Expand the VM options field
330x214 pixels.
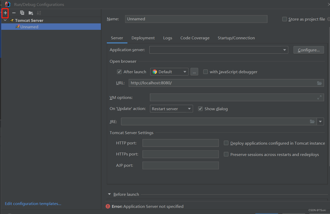pyautogui.click(x=319, y=97)
